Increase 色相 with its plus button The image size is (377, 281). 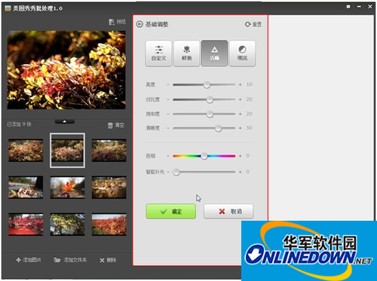pyautogui.click(x=241, y=156)
